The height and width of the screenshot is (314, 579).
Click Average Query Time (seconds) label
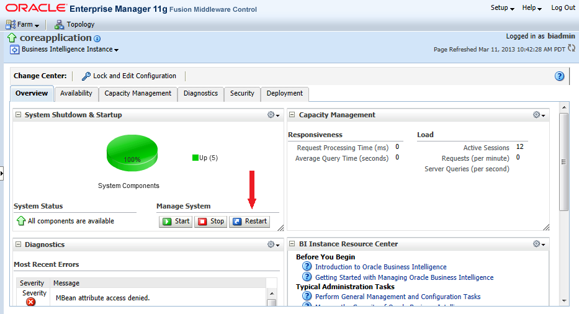click(342, 158)
